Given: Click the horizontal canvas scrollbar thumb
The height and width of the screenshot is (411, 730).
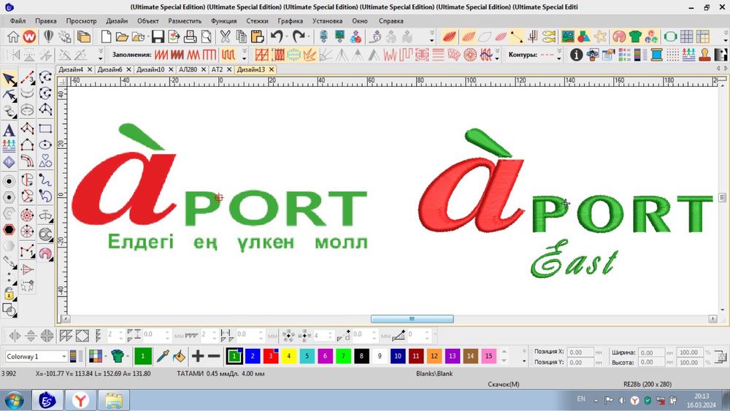Looking at the screenshot, I should pos(412,319).
